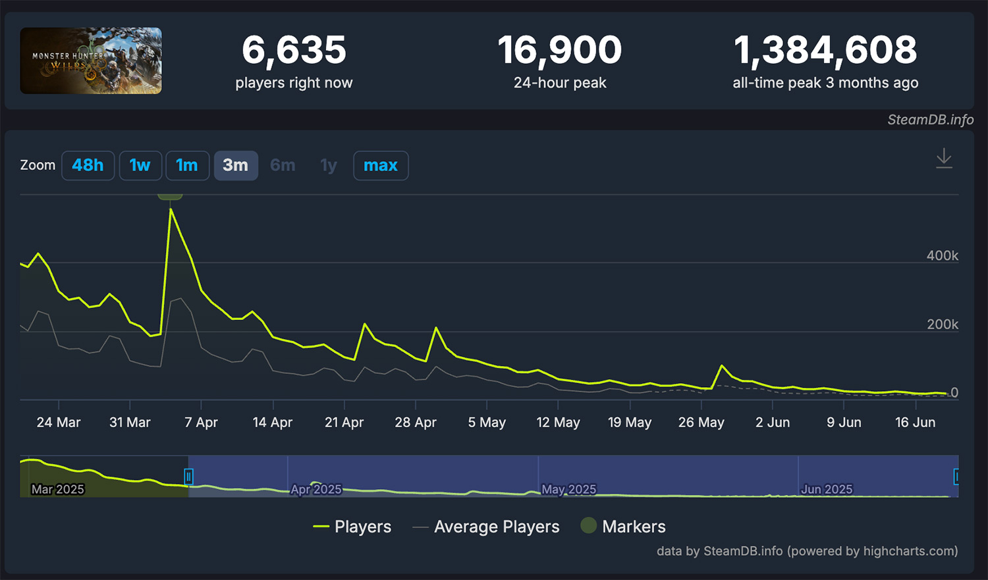The height and width of the screenshot is (580, 988).
Task: Click the Jun 2025 navigator label
Action: (827, 489)
